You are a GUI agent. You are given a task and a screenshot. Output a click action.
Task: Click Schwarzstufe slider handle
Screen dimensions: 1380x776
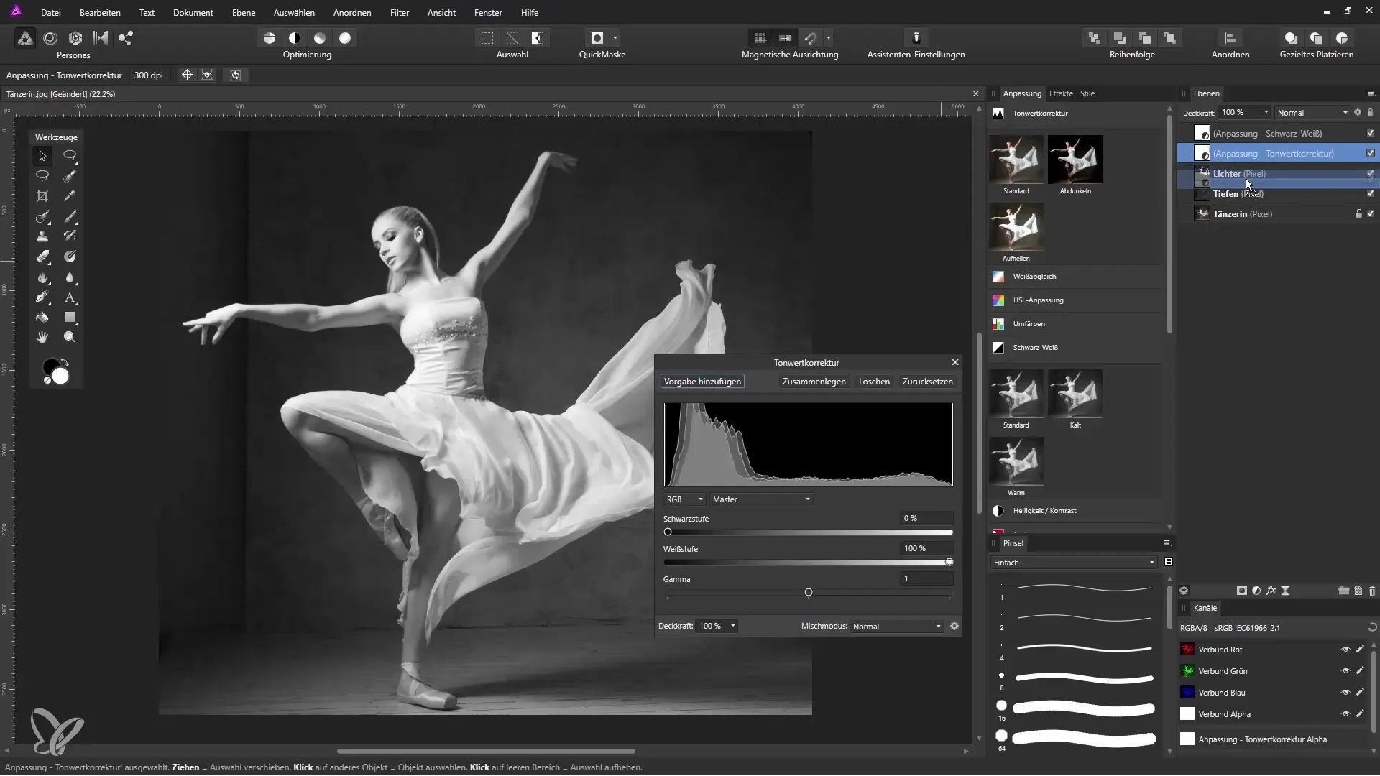pyautogui.click(x=668, y=532)
